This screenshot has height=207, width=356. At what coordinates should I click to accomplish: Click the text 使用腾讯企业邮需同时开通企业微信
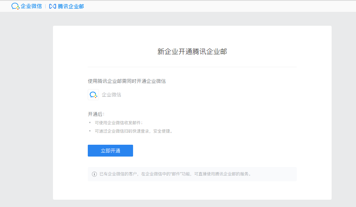click(x=126, y=81)
